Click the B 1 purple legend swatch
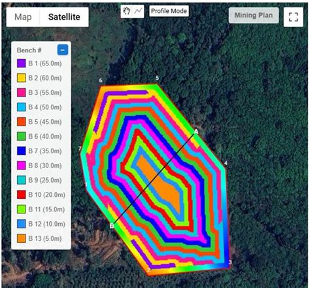The width and height of the screenshot is (310, 288). coord(22,63)
